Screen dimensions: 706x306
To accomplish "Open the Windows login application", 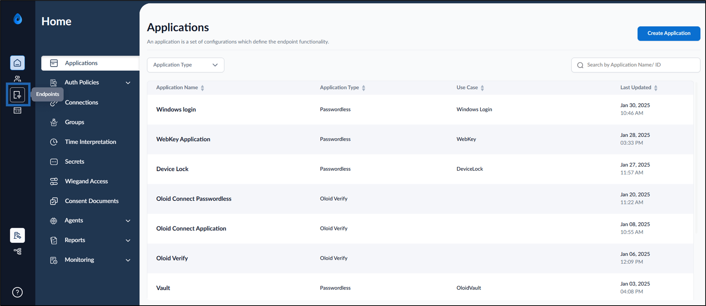I will (x=176, y=110).
